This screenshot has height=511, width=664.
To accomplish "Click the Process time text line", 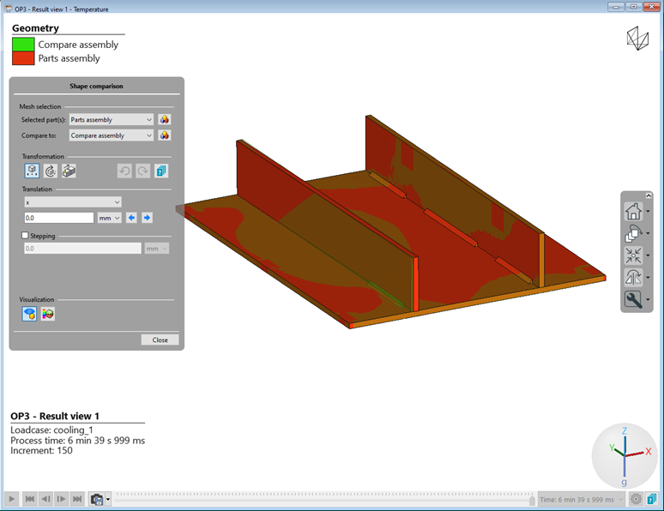I will [78, 441].
